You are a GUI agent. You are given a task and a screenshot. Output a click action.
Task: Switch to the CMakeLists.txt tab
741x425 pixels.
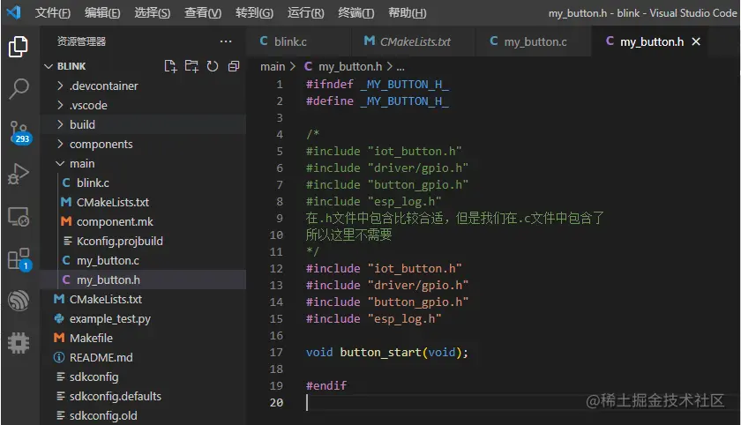pos(413,41)
